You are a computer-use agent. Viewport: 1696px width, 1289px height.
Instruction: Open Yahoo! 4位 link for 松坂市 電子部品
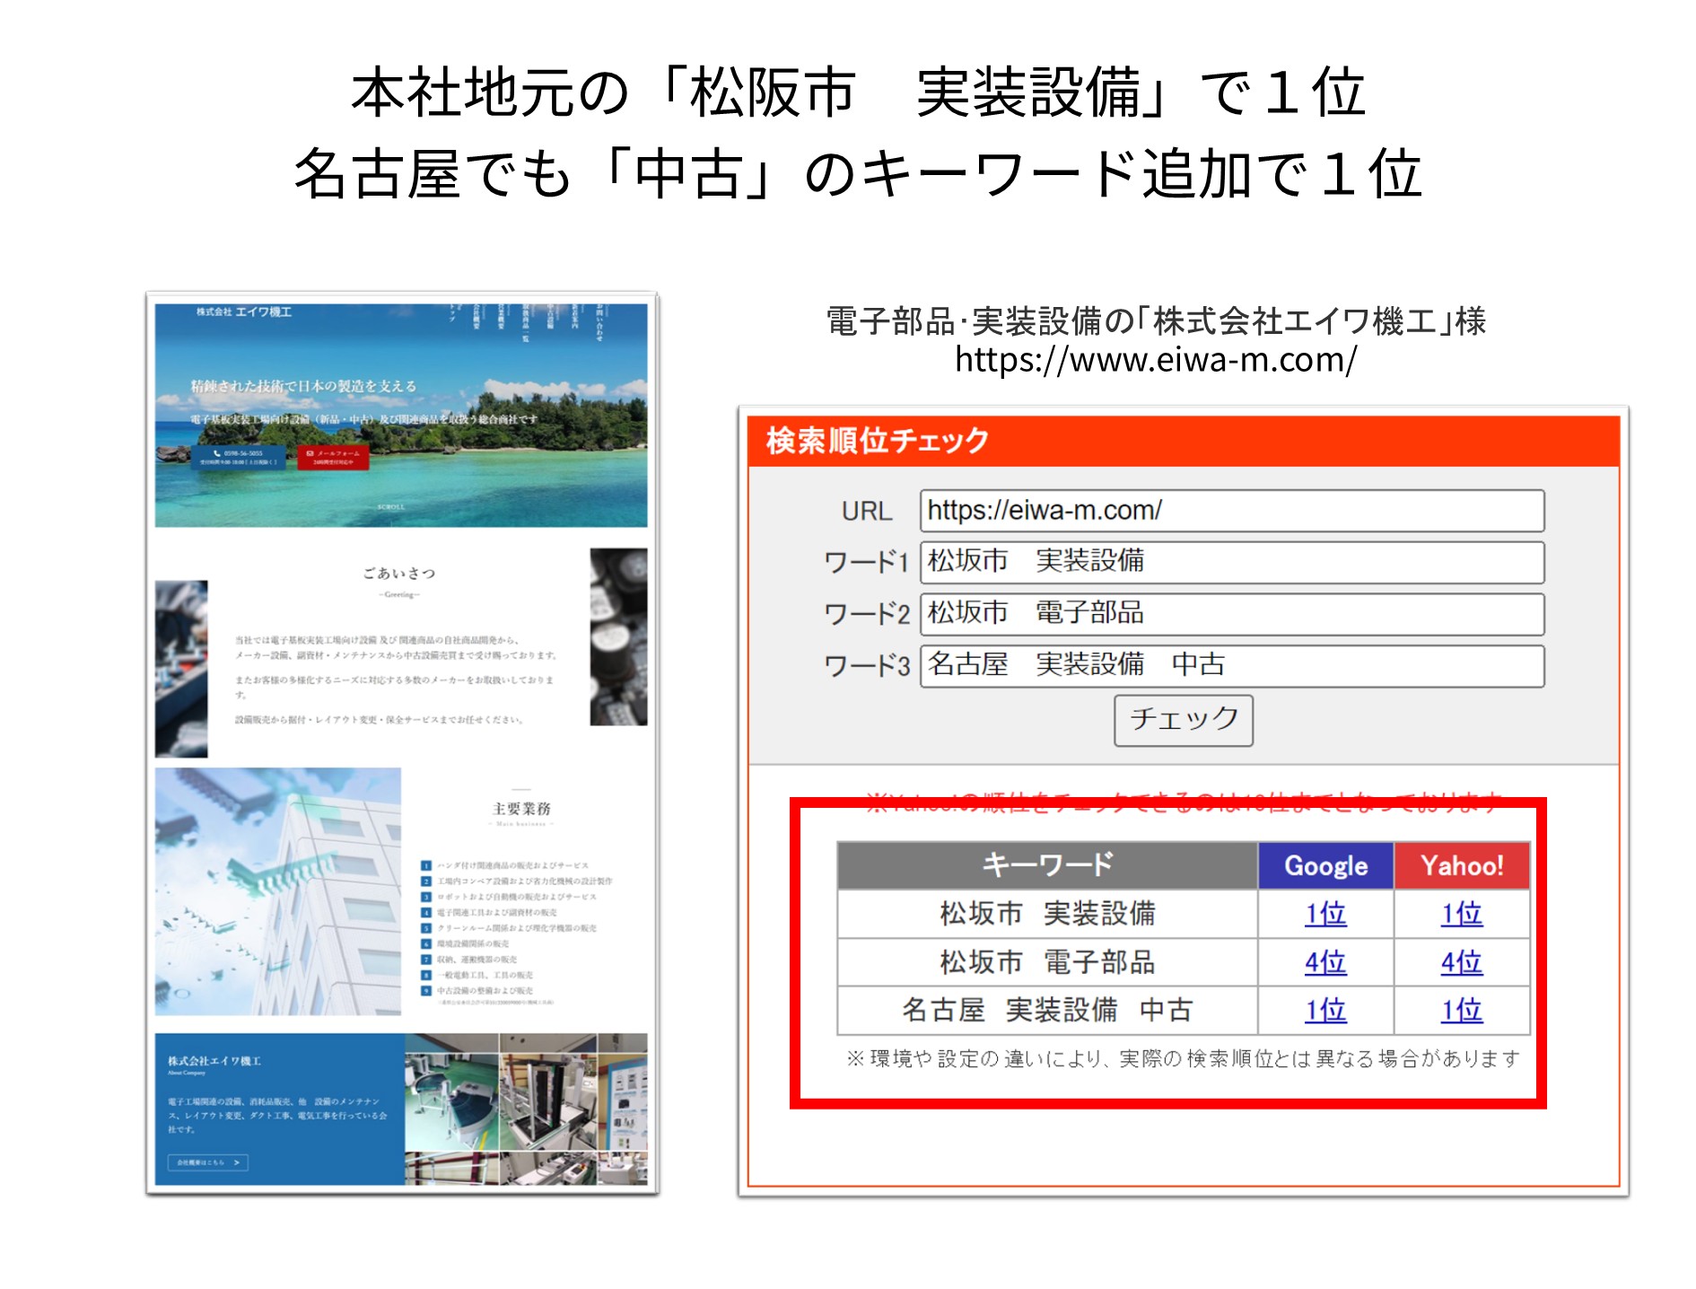coord(1461,962)
